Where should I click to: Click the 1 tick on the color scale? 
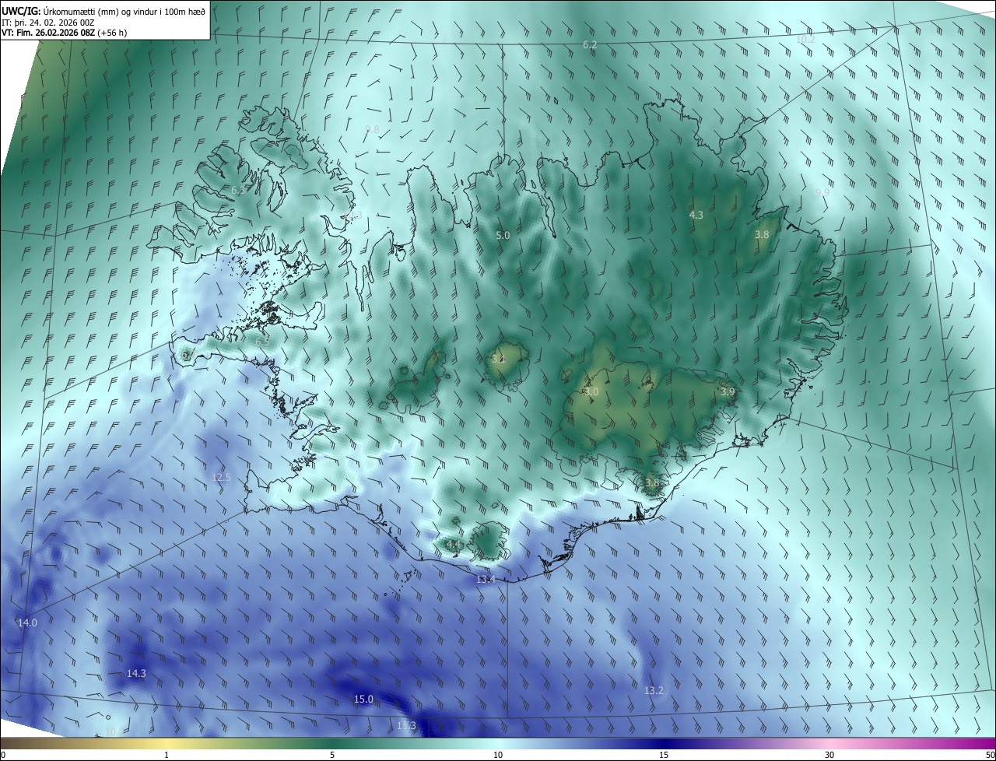[167, 755]
